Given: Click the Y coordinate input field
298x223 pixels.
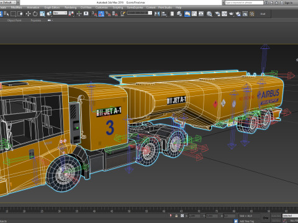Looking at the screenshot, I should (x=212, y=216).
